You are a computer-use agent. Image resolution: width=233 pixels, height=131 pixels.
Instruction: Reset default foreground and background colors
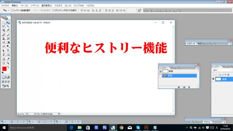pos(3,73)
